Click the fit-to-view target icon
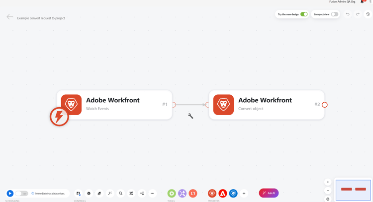Image resolution: width=373 pixels, height=202 pixels. [328, 199]
